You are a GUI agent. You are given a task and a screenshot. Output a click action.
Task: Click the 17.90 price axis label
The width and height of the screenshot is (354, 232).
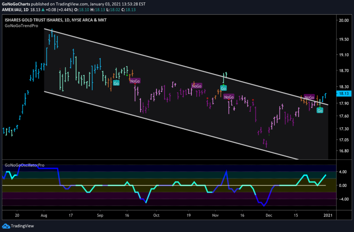[344, 103]
